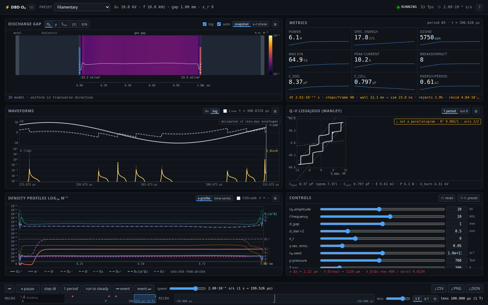Rewind to start of simulation
The width and height of the screenshot is (488, 305).
coord(9,289)
